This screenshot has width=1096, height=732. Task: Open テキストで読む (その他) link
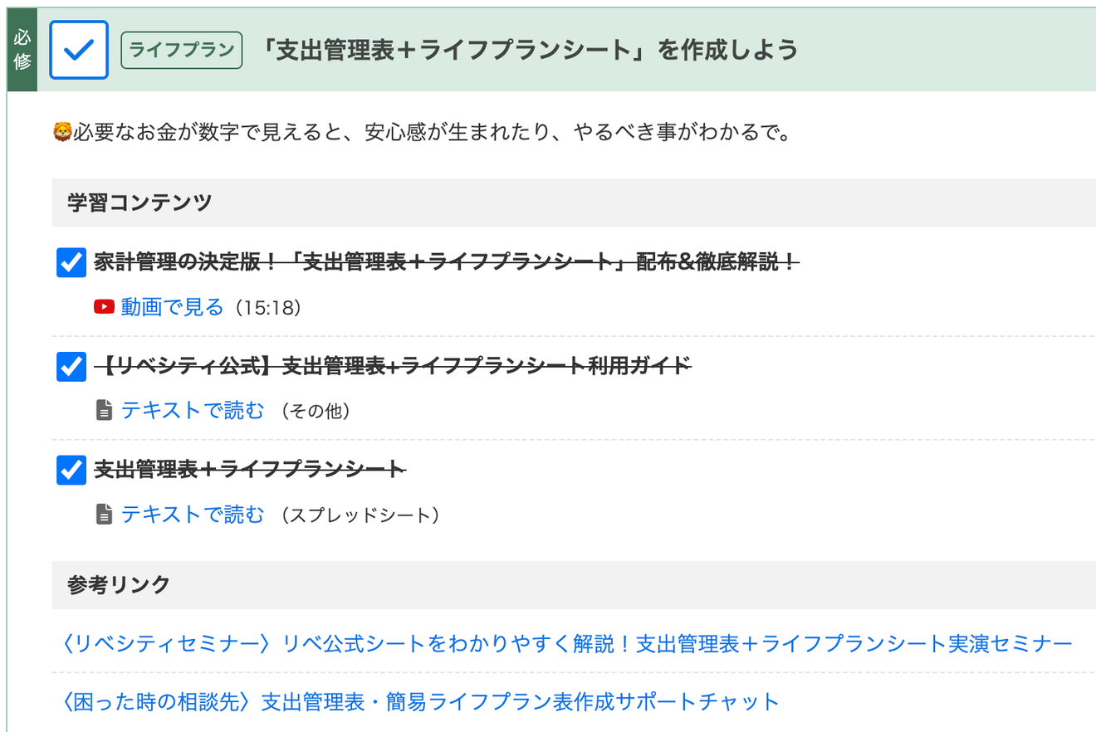(x=193, y=410)
